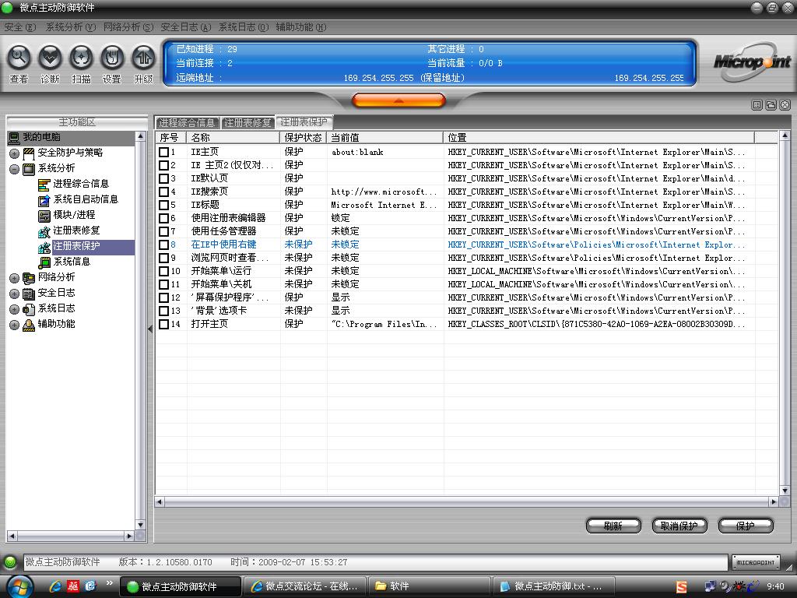The image size is (797, 598).
Task: Click the 取消保护 button
Action: click(x=679, y=526)
